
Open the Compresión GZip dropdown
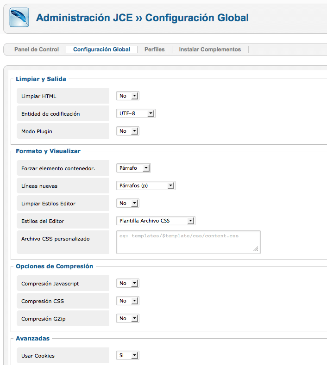[128, 318]
